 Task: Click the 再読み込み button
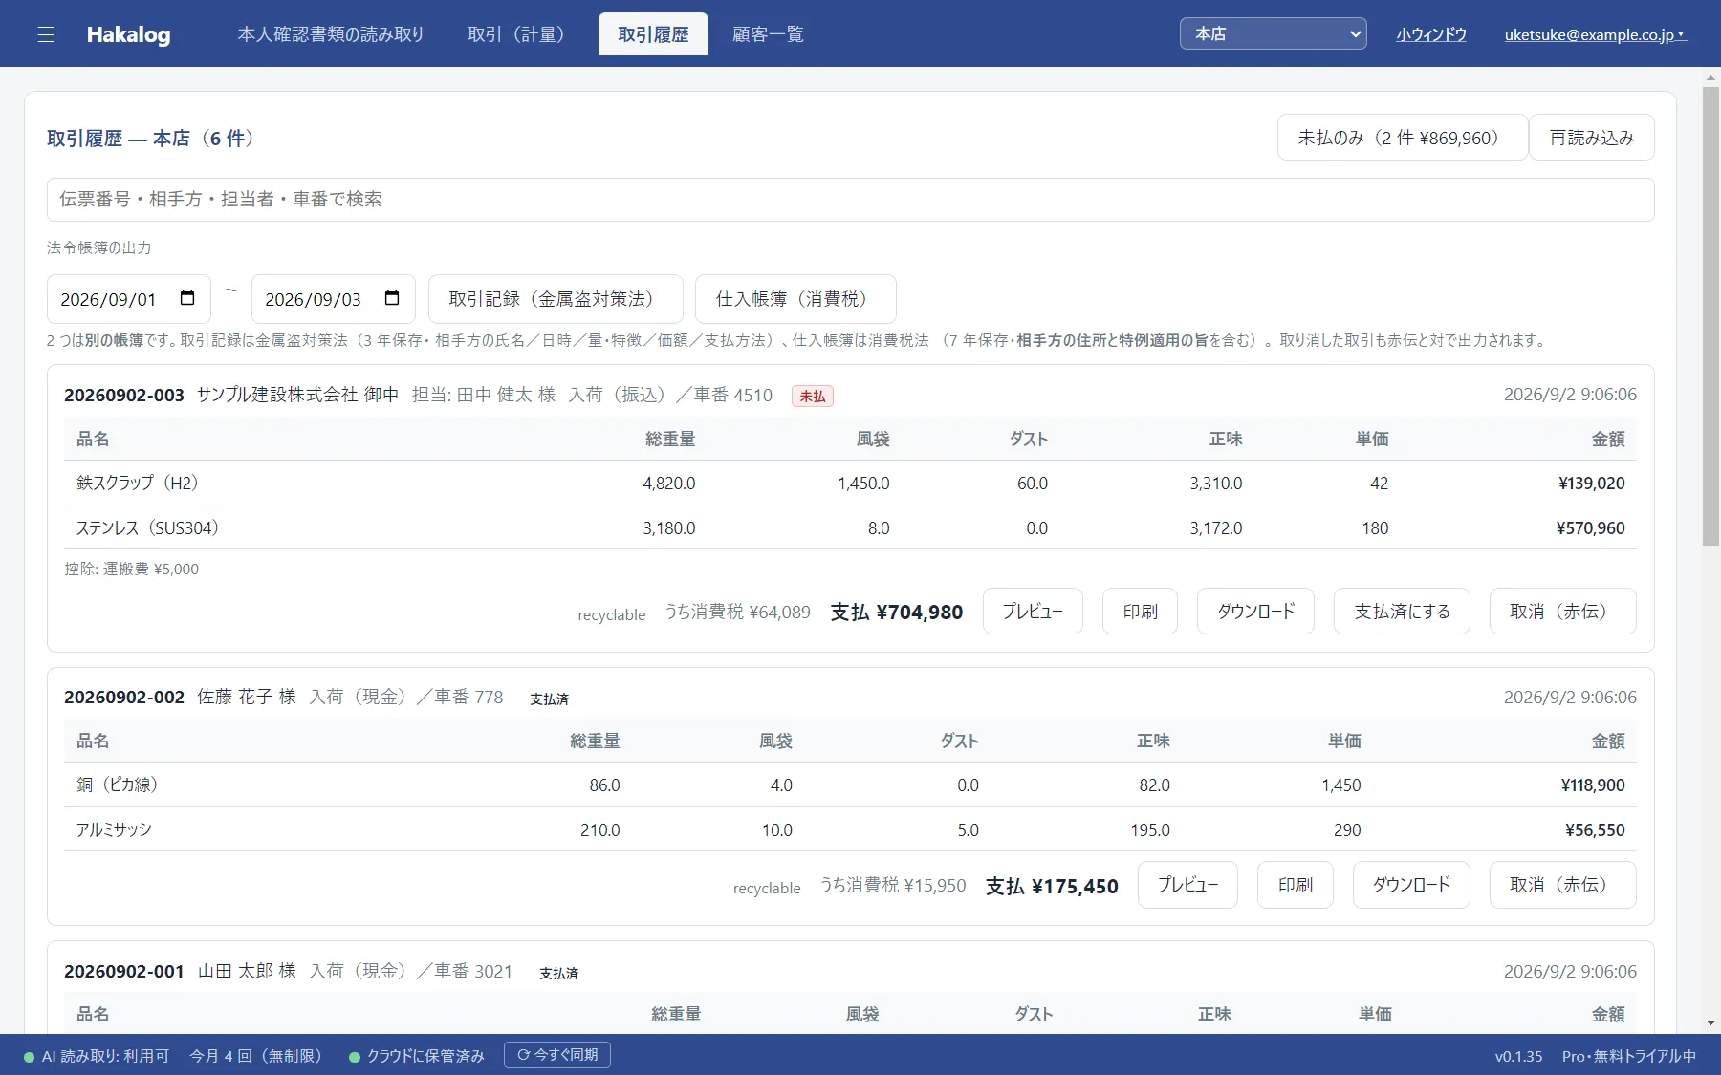[x=1591, y=138]
